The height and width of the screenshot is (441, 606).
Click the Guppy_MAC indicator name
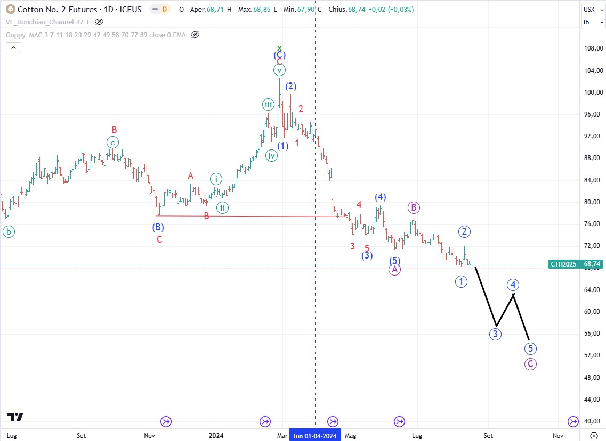[95, 35]
